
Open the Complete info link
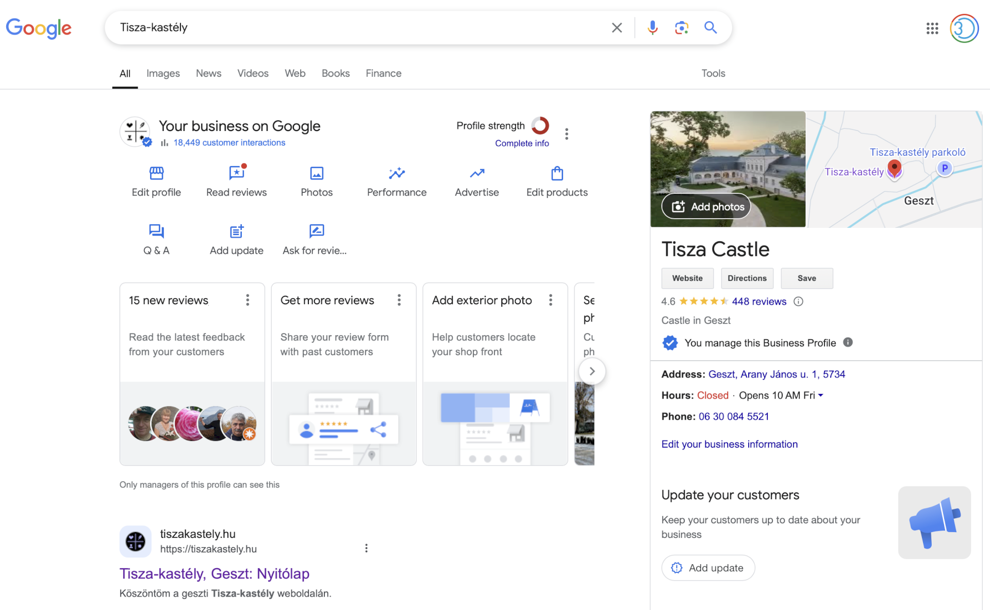522,143
